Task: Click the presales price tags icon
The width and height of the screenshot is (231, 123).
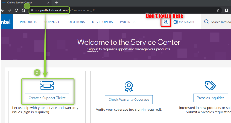Action: (210, 86)
